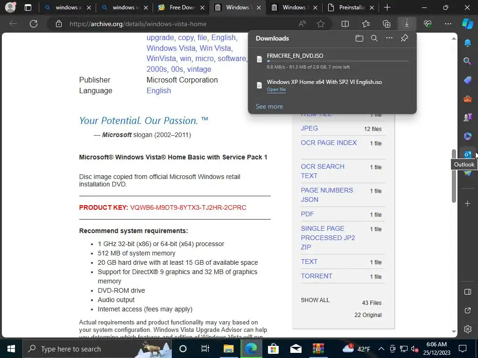The width and height of the screenshot is (478, 358).
Task: Open the tab actions menu icon
Action: (x=28, y=7)
